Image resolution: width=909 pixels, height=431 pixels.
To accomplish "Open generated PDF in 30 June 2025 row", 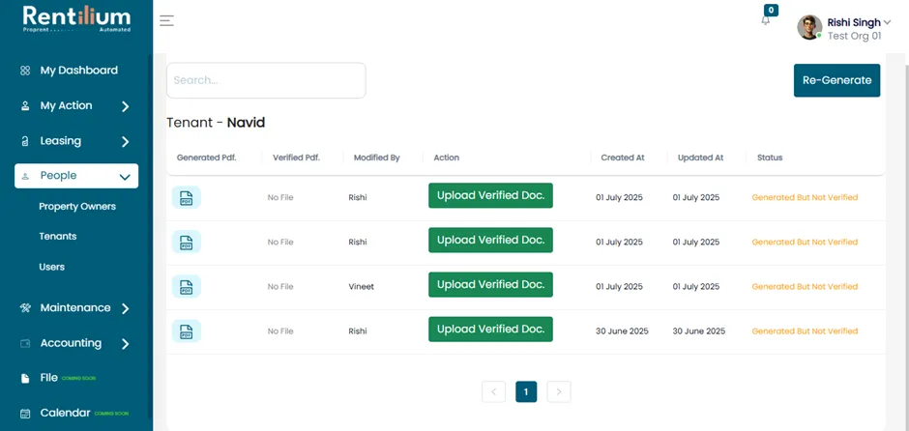I will (x=186, y=330).
